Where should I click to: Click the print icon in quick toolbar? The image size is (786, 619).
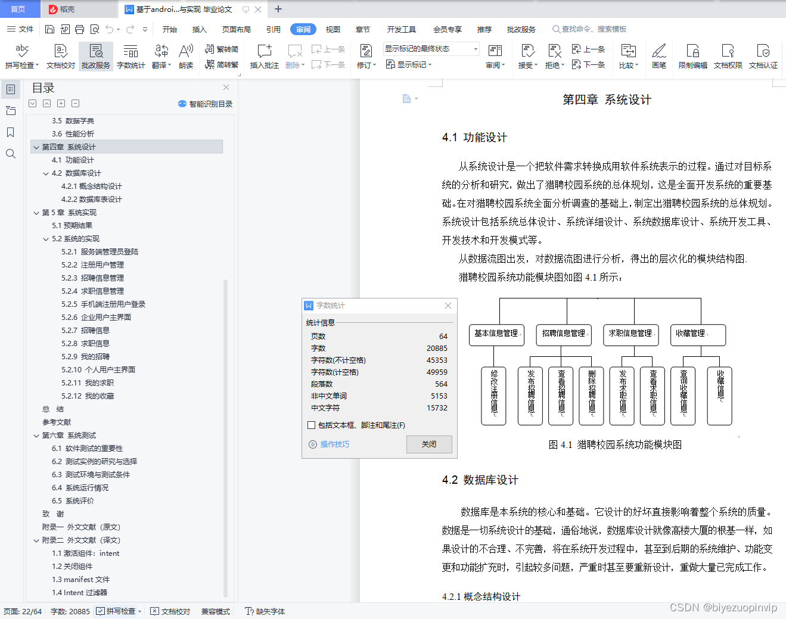(x=80, y=29)
